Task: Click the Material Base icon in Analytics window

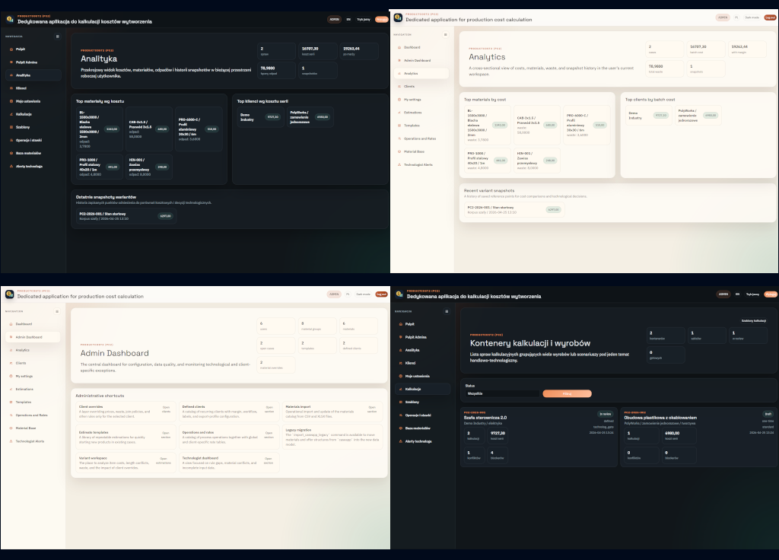Action: point(399,151)
